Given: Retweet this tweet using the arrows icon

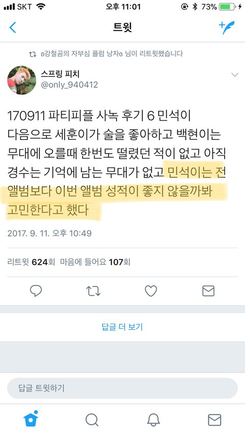Looking at the screenshot, I should pos(93,291).
